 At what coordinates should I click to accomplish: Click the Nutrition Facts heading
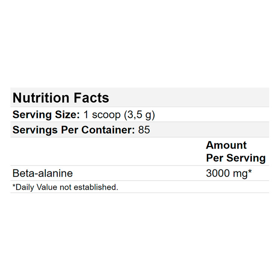[x=61, y=98]
